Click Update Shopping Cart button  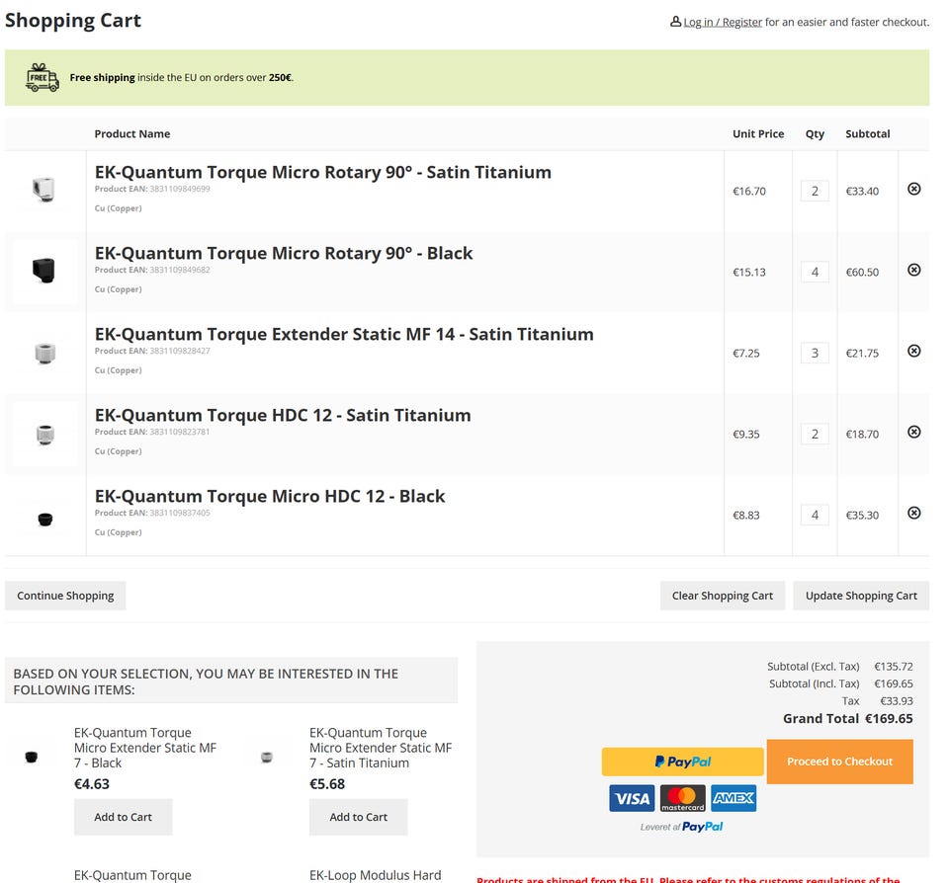(861, 596)
